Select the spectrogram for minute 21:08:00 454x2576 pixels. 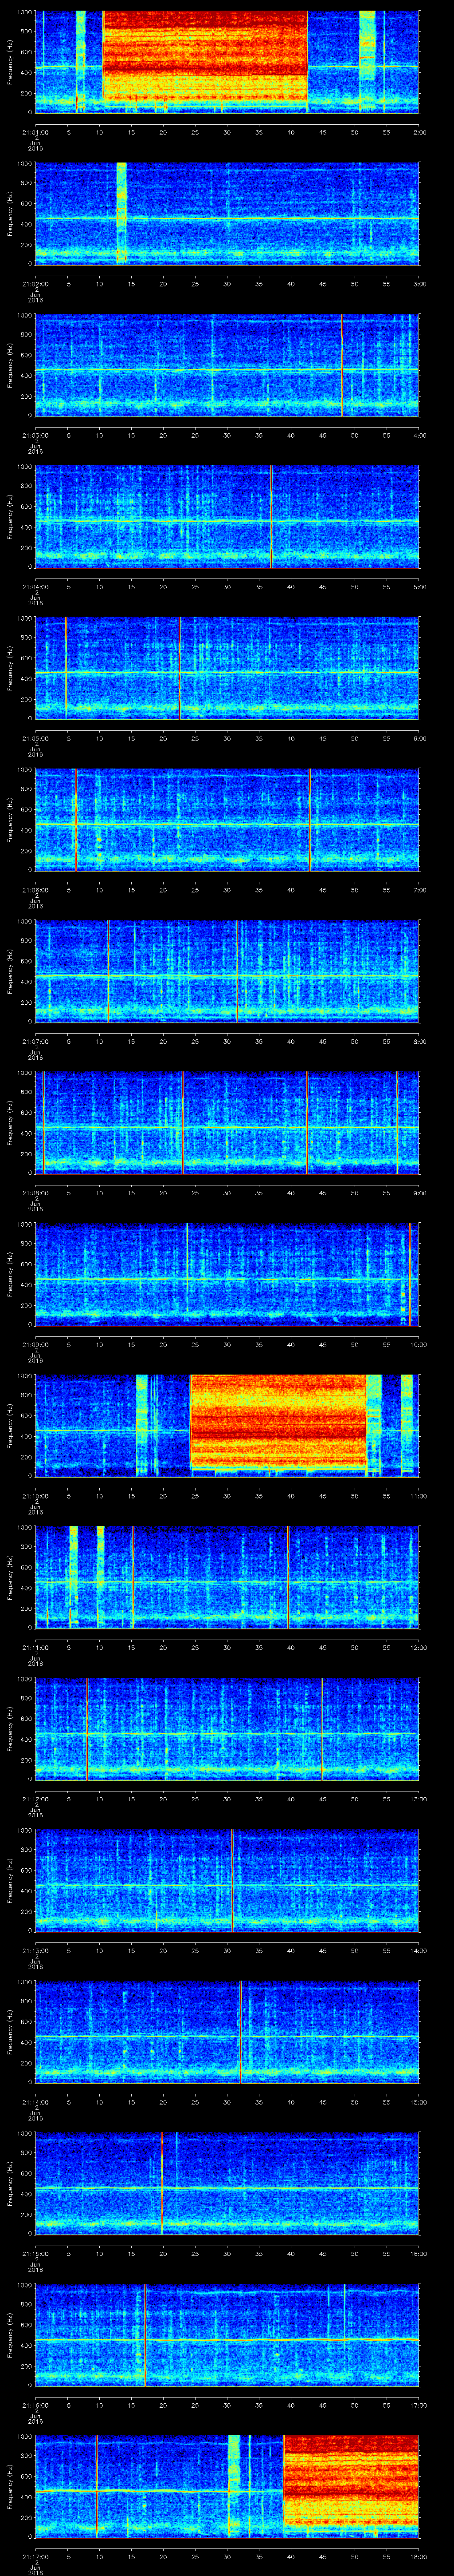[227, 1123]
